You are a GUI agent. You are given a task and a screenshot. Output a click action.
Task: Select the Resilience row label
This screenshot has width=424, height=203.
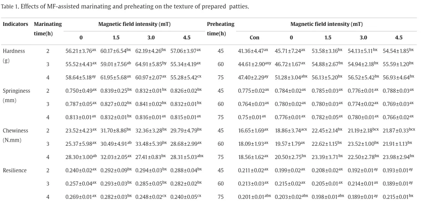15,170
